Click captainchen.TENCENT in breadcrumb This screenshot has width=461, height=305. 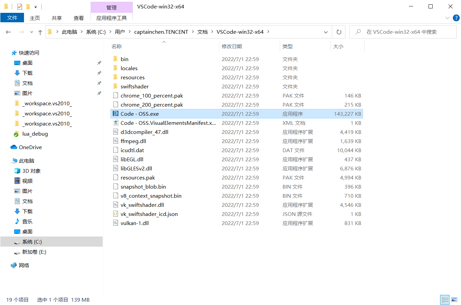[161, 32]
